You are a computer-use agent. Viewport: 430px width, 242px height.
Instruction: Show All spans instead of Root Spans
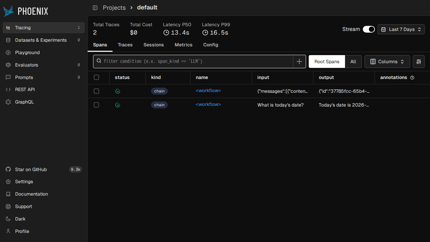click(x=353, y=62)
